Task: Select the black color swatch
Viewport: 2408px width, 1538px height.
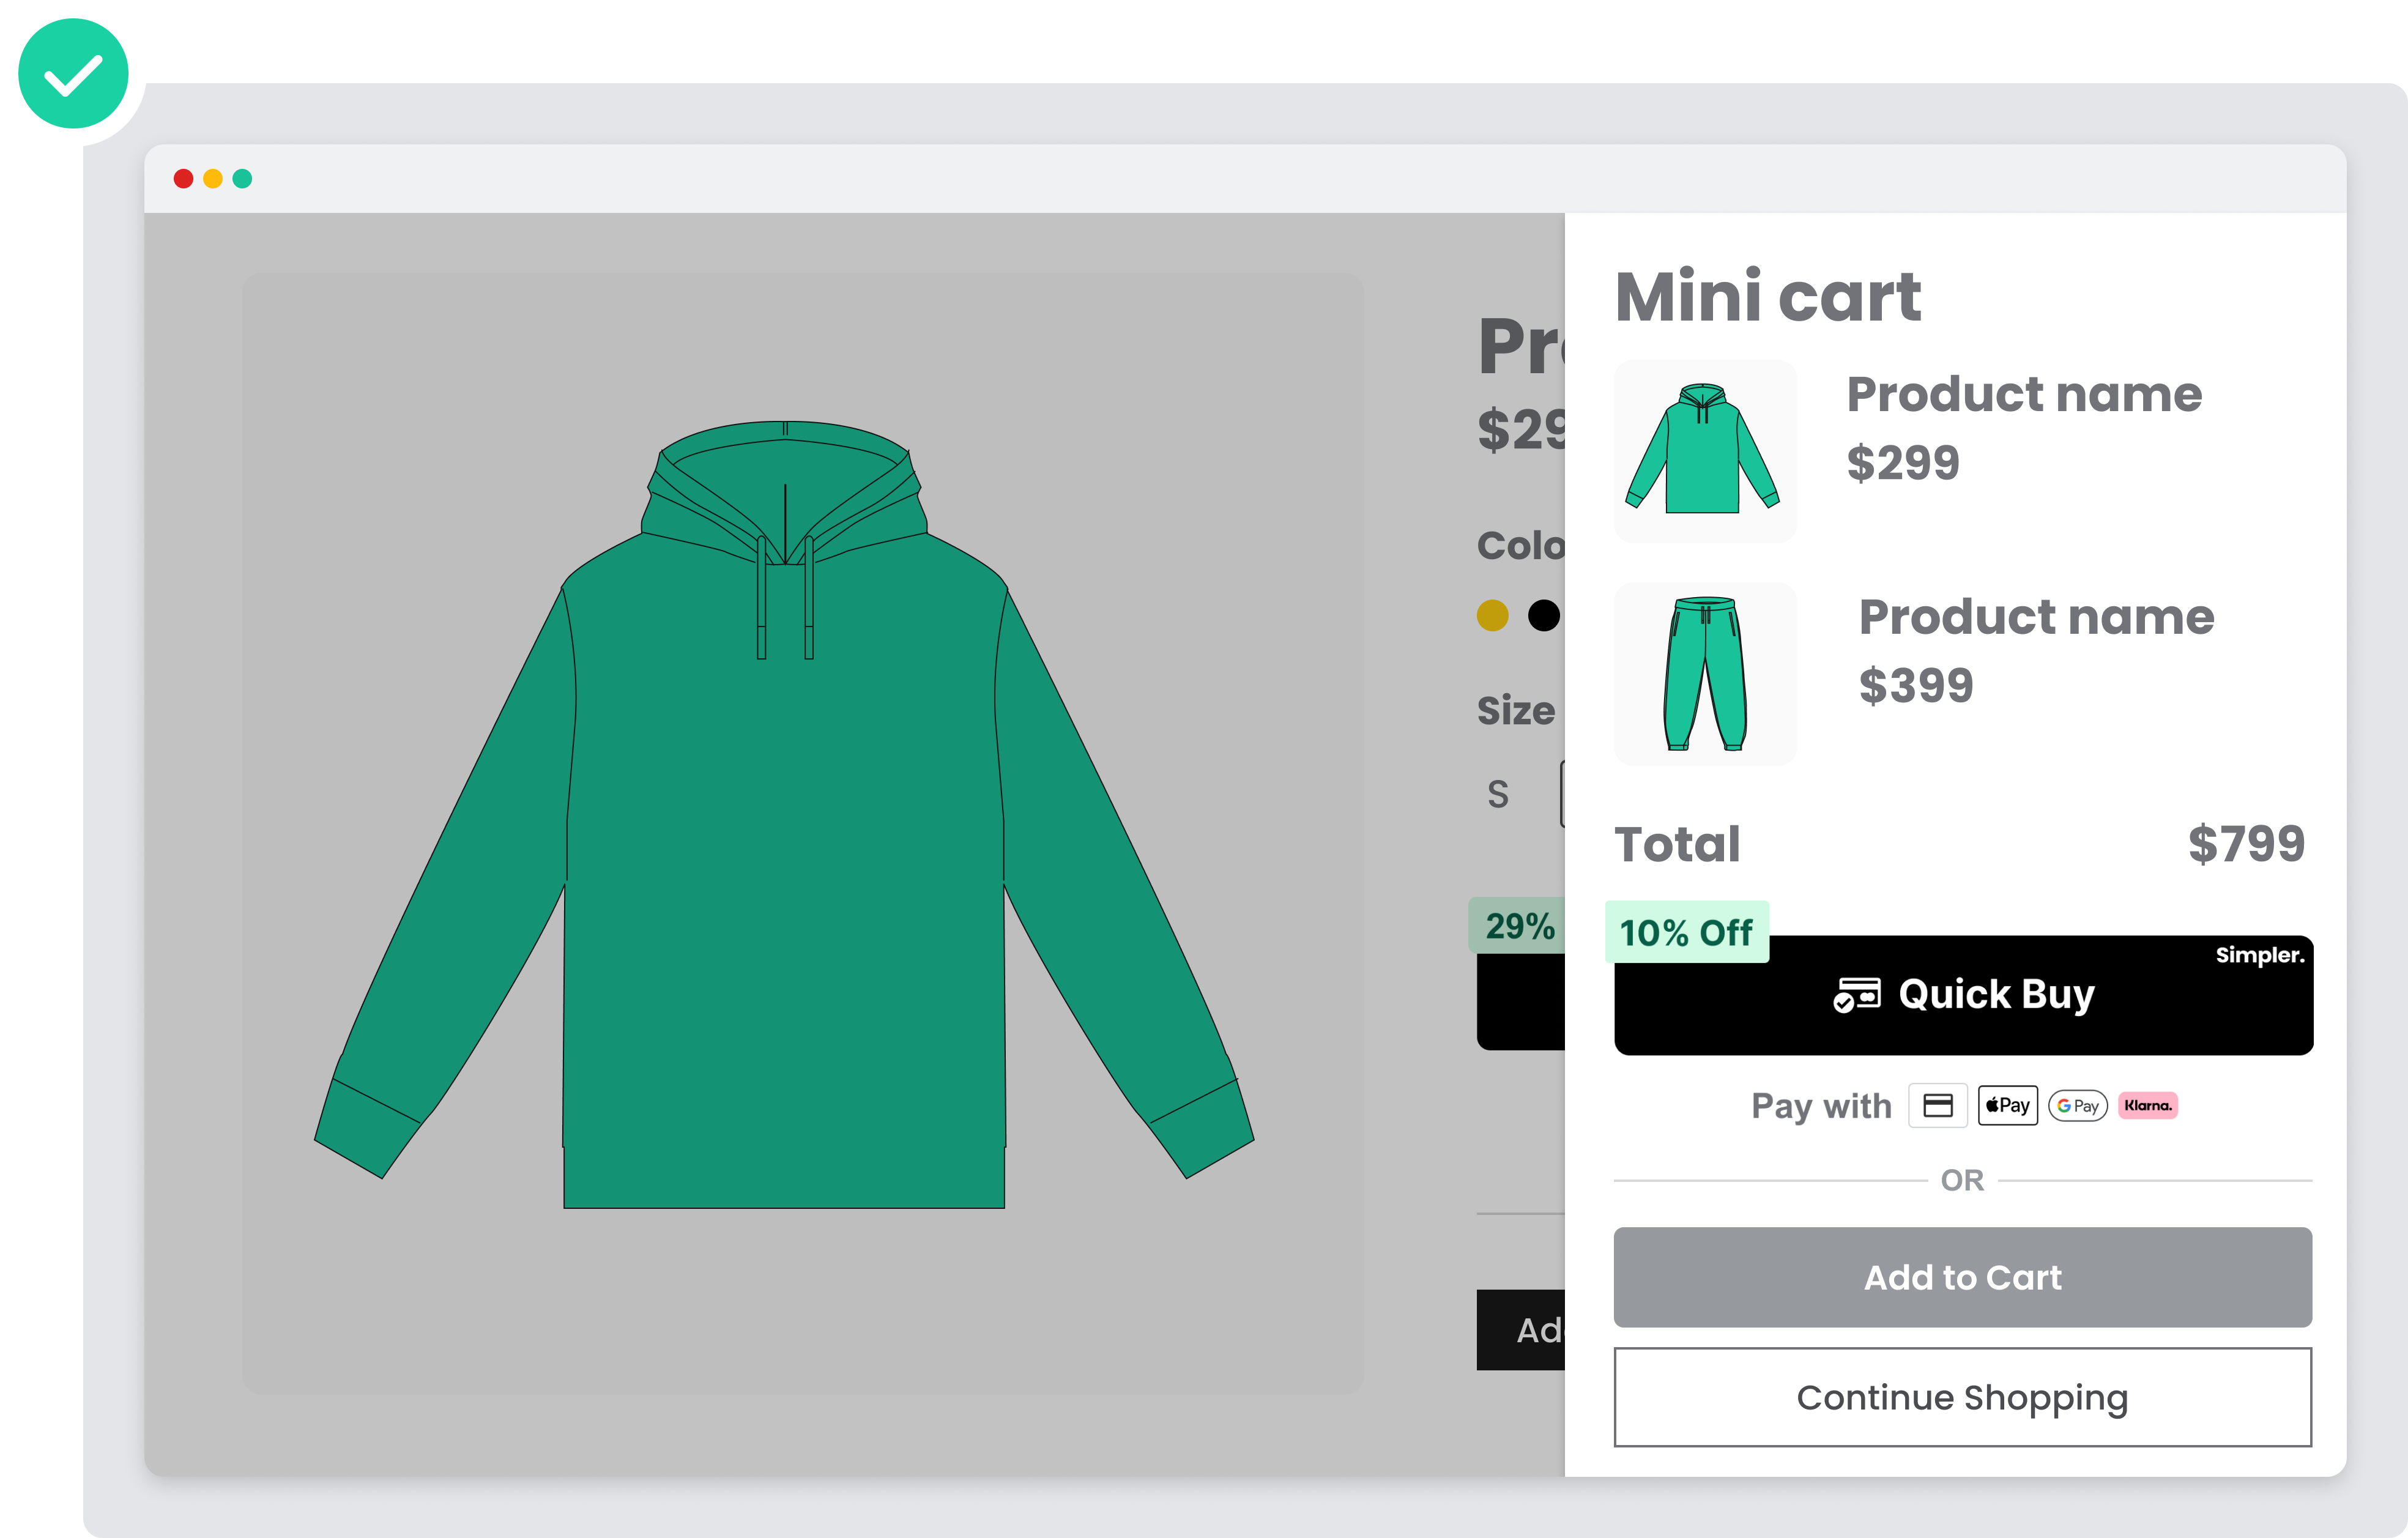Action: (1543, 615)
